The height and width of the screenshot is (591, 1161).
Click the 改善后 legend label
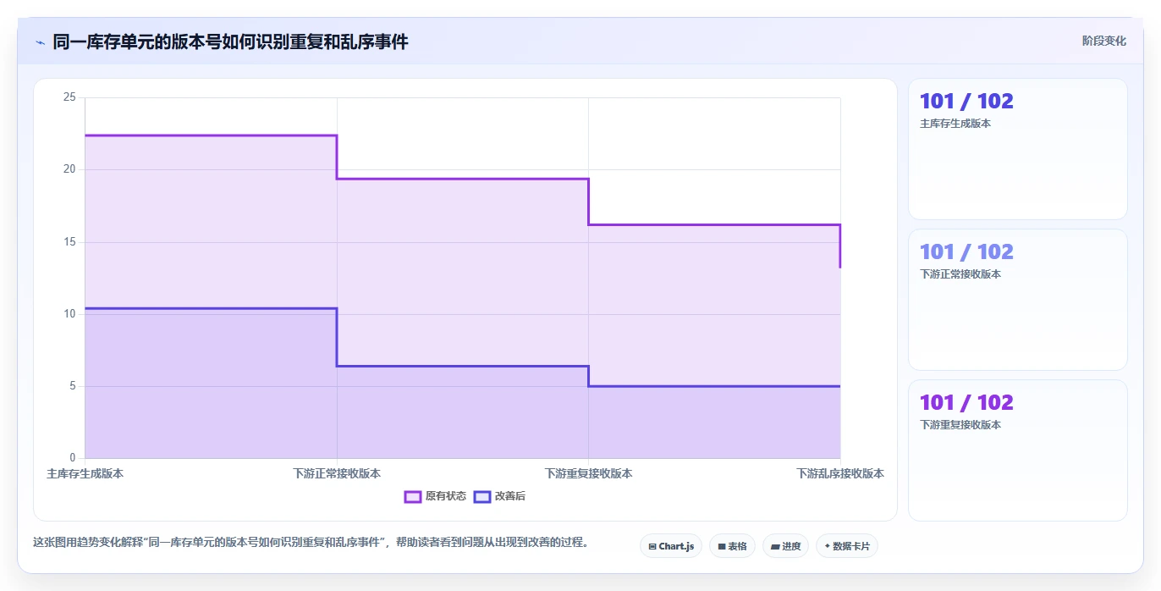click(x=510, y=496)
